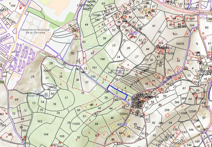The height and width of the screenshot is (147, 212).
Task: Click the polygon 010 label
Action: (x=133, y=33)
